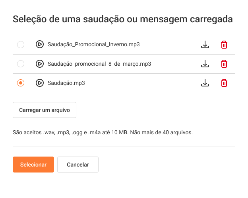Screen dimensions: 248x198
Task: Click the Carregar um arquivo button
Action: coord(45,110)
